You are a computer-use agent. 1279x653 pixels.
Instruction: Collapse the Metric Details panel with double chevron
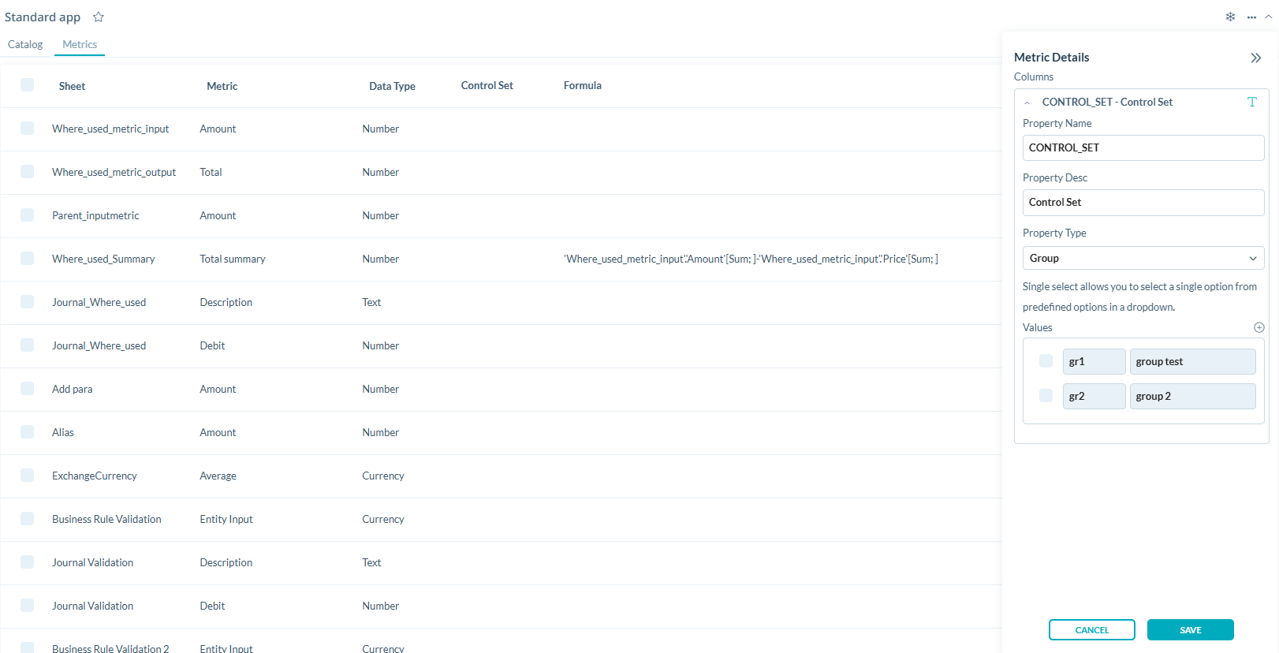[x=1255, y=58]
